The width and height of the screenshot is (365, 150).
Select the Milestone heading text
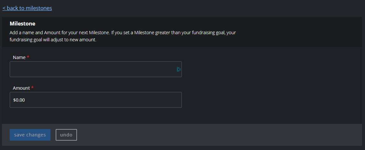pyautogui.click(x=23, y=24)
